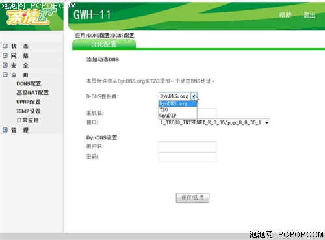Expand the 管理 menu section
This screenshot has width=325, height=240.
point(5,130)
